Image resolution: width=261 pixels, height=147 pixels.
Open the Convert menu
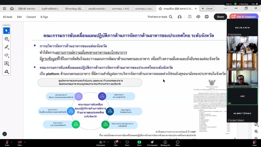coord(31,17)
